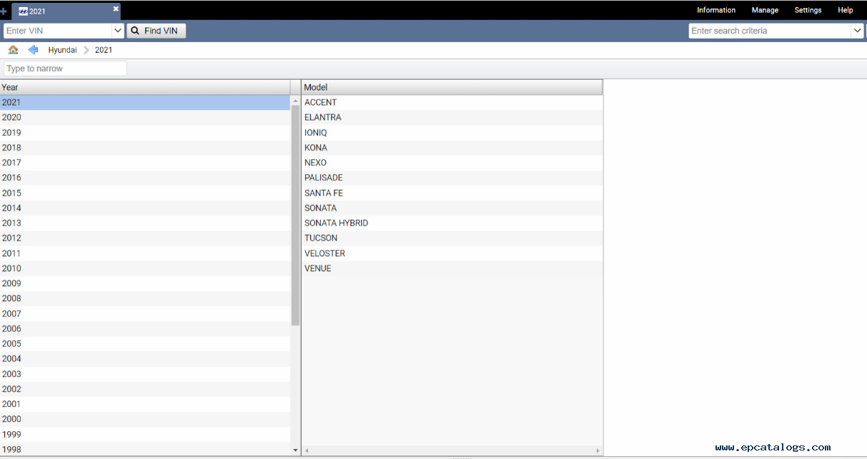Expand the search criteria dropdown arrow
The height and width of the screenshot is (459, 867).
click(x=858, y=31)
